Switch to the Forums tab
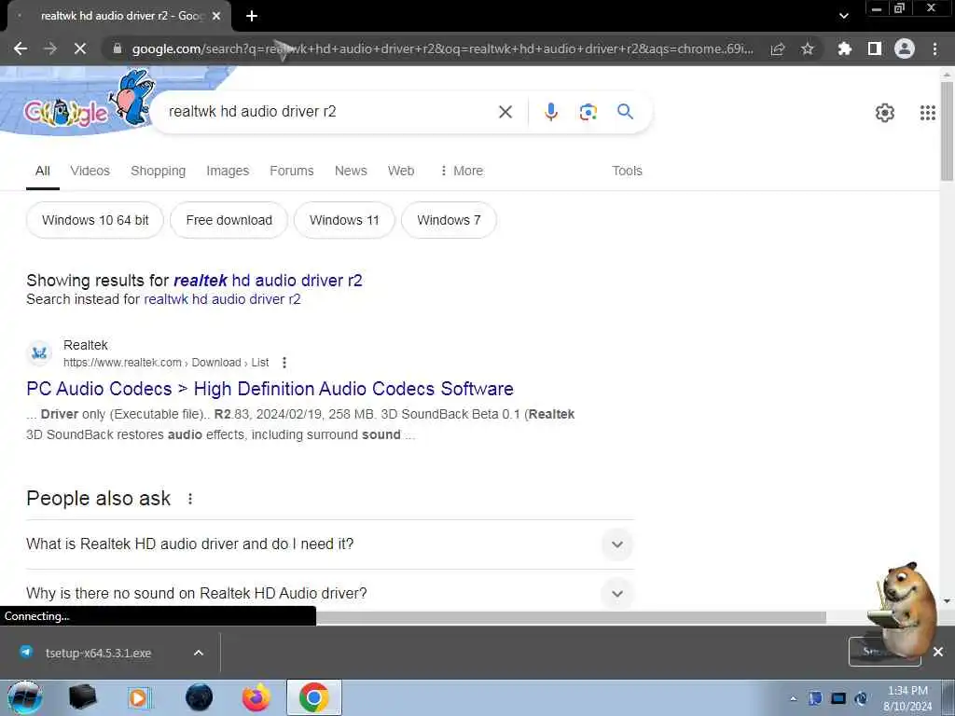This screenshot has height=716, width=955. tap(292, 172)
